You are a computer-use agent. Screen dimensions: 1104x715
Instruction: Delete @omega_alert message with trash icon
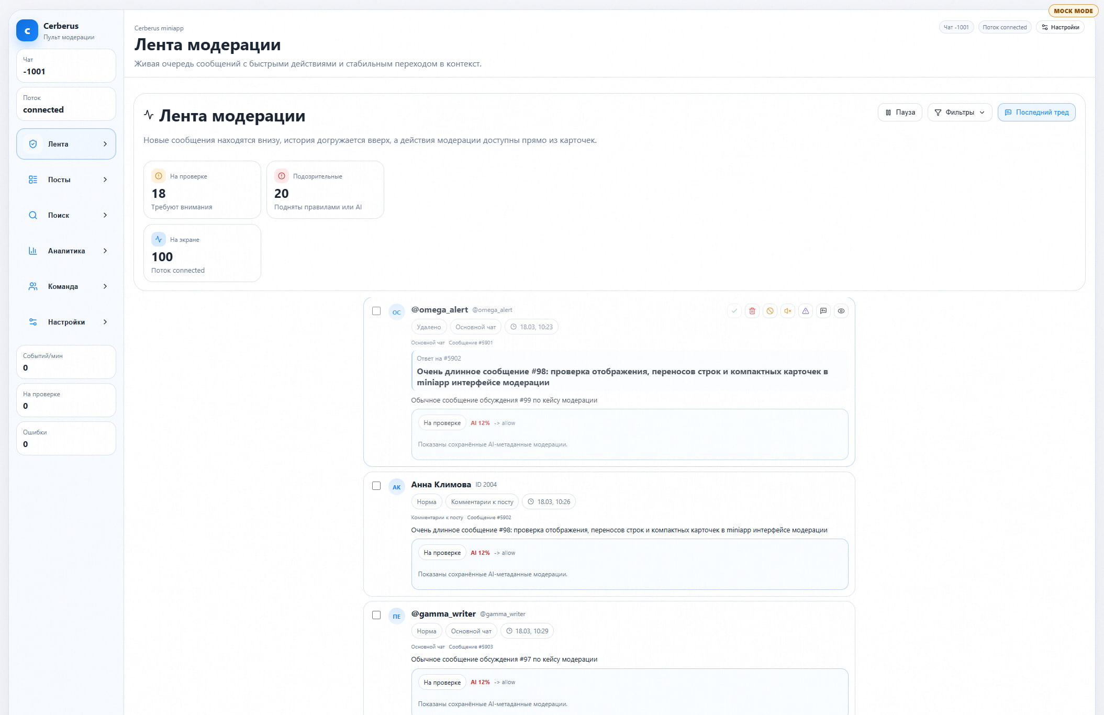[752, 311]
